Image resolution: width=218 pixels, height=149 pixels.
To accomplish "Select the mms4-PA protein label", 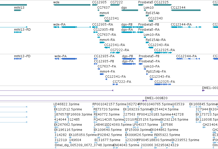I will pos(108,72).
